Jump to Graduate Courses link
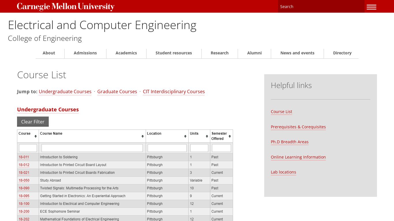The height and width of the screenshot is (221, 394). (x=117, y=92)
